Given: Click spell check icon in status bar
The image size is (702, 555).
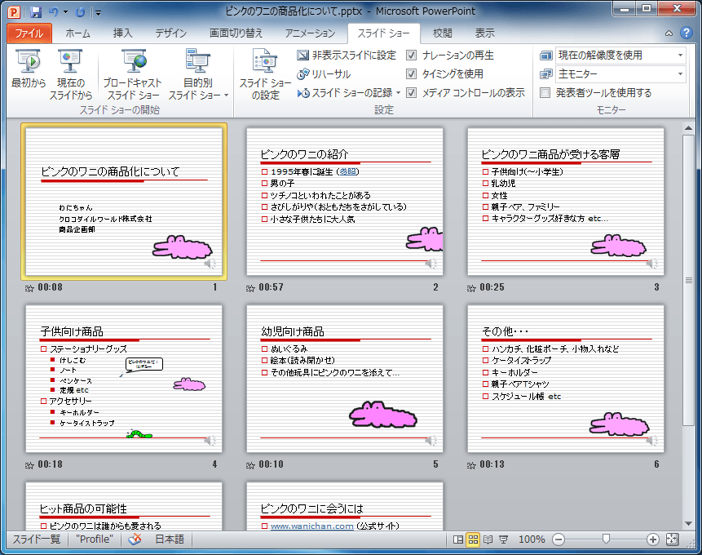Looking at the screenshot, I should 135,539.
